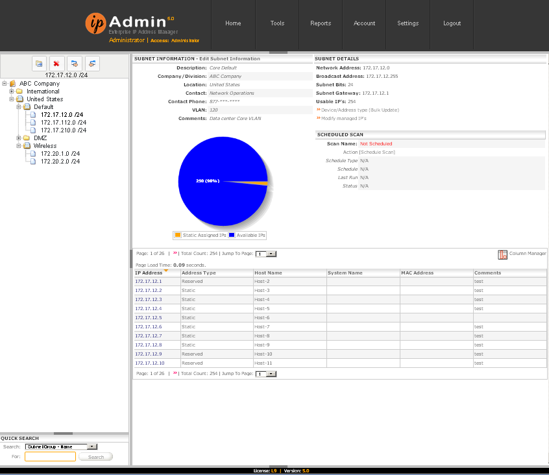The height and width of the screenshot is (475, 549).
Task: Collapse the United States tree node
Action: [x=12, y=99]
